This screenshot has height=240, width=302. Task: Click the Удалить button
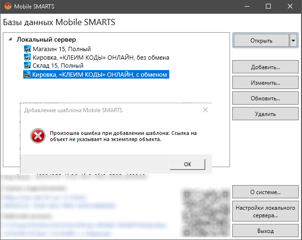click(x=265, y=114)
